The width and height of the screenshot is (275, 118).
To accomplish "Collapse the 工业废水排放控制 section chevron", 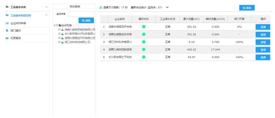I will 46,15.
